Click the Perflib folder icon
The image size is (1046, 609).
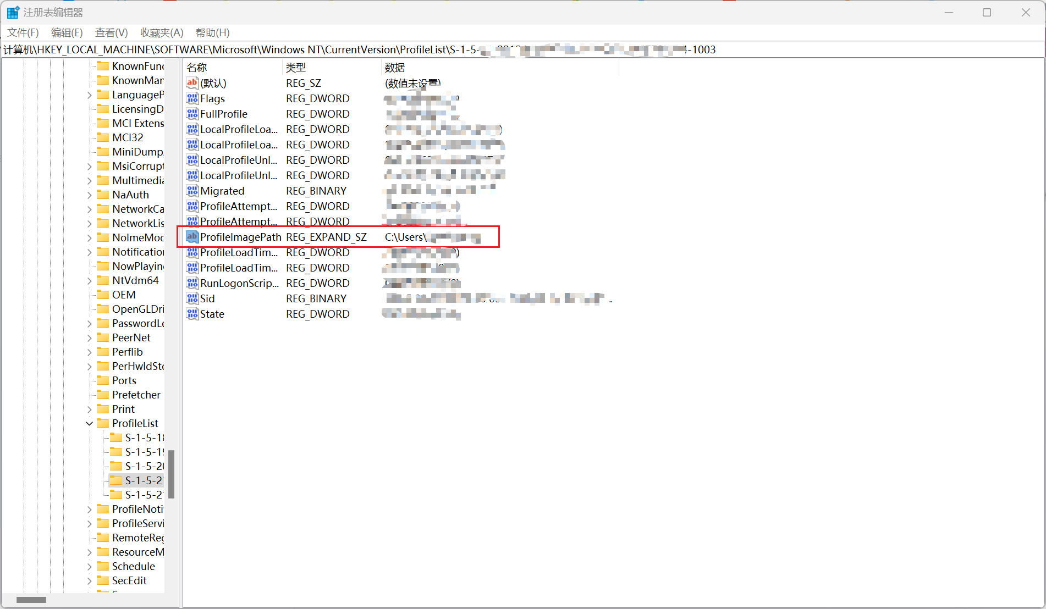point(103,352)
